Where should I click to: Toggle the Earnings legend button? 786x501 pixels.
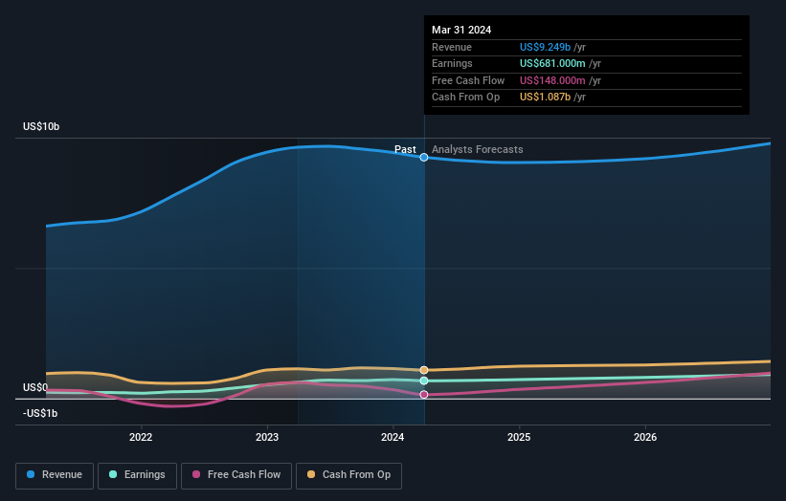click(137, 475)
